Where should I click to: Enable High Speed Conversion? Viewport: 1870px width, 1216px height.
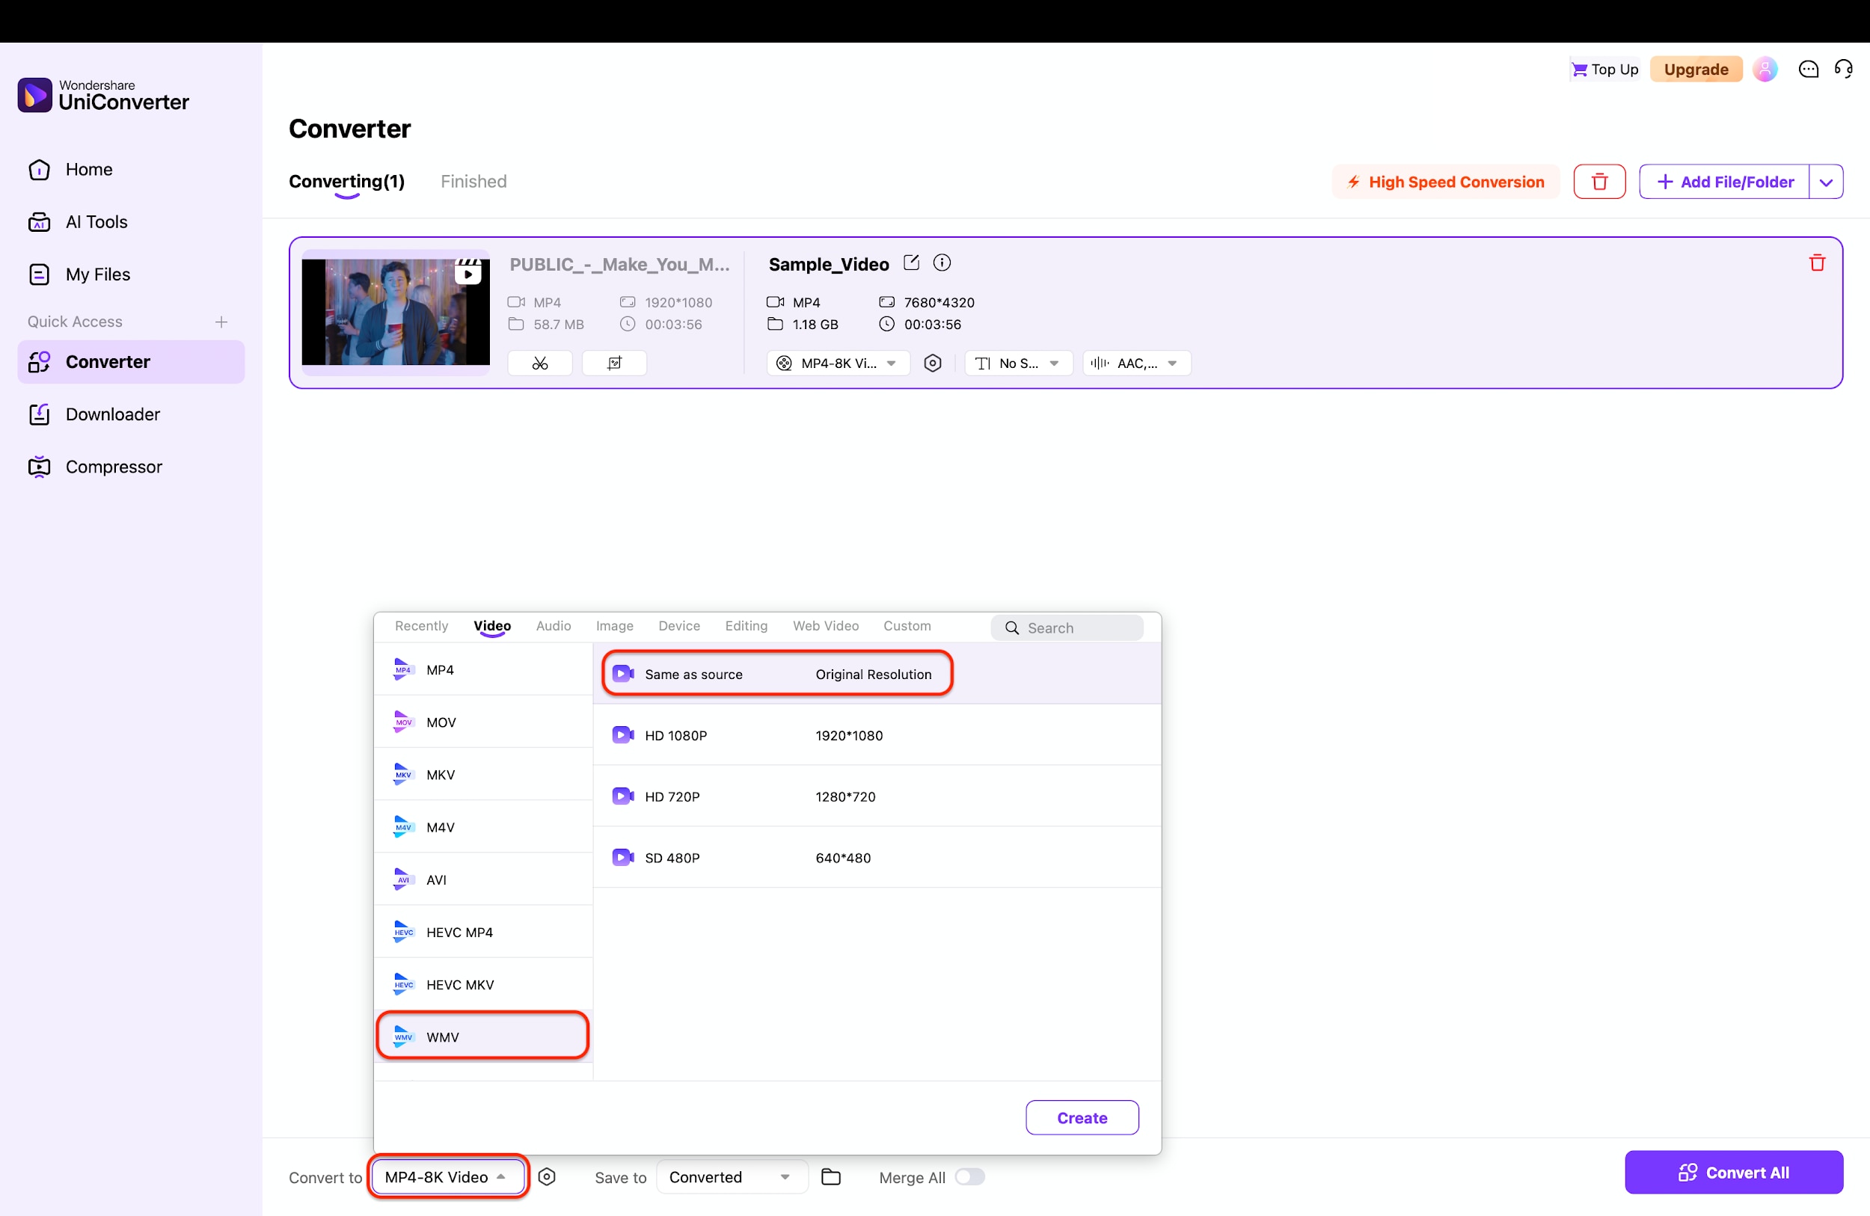coord(1446,182)
